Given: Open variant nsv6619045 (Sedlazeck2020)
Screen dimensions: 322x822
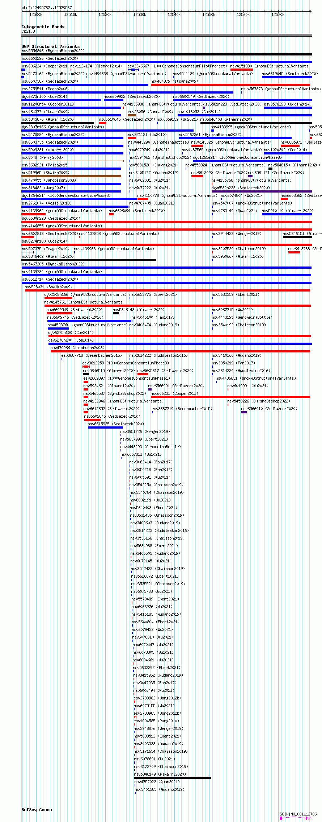Looking at the screenshot, I should [x=290, y=74].
